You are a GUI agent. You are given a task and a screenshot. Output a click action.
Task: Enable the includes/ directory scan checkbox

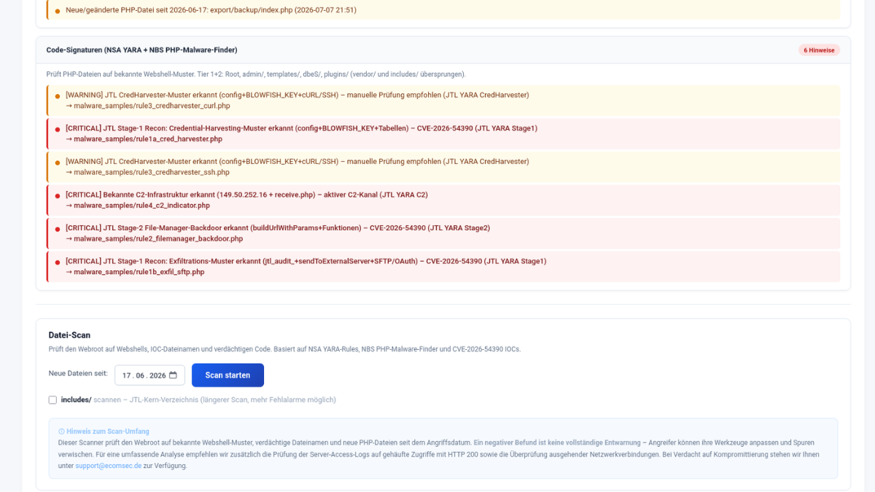tap(52, 400)
